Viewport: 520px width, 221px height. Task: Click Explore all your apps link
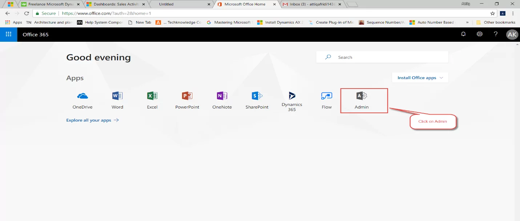[x=92, y=120]
